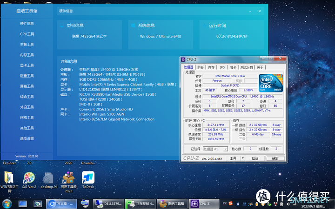The image size is (335, 209).
Task: Click the show desktop taskbar icon
Action: (22, 204)
